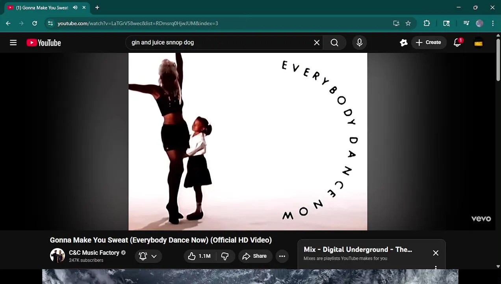Open a new browser tab
This screenshot has height=284, width=501.
pos(97,7)
